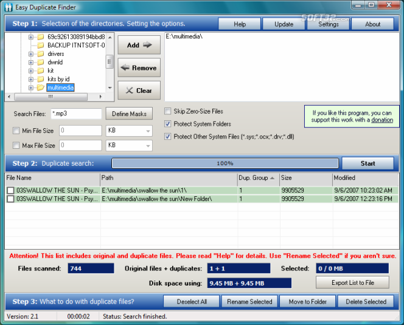This screenshot has height=325, width=404.
Task: Enable the Max File Size checkbox
Action: 16,145
